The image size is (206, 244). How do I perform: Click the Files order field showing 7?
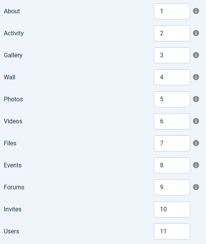[x=172, y=143]
